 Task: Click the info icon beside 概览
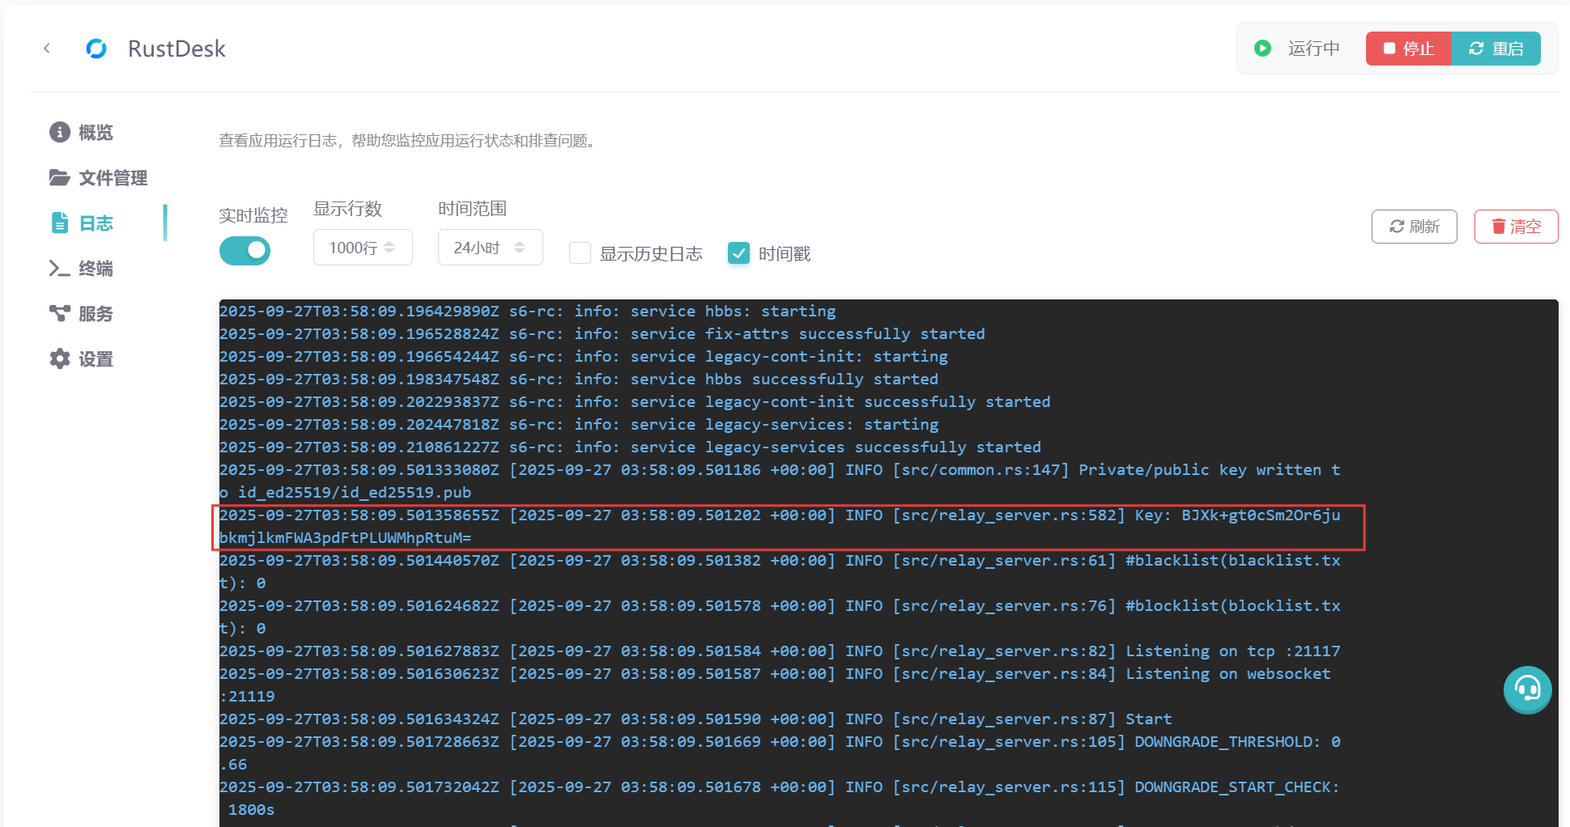(x=60, y=132)
